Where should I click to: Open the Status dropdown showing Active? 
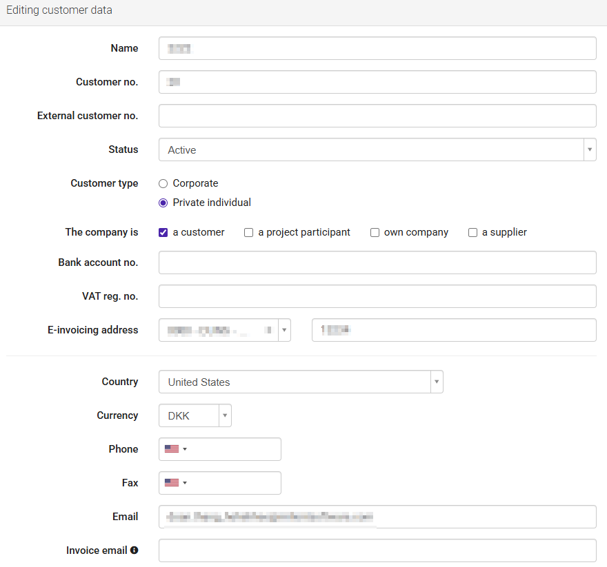[x=377, y=150]
